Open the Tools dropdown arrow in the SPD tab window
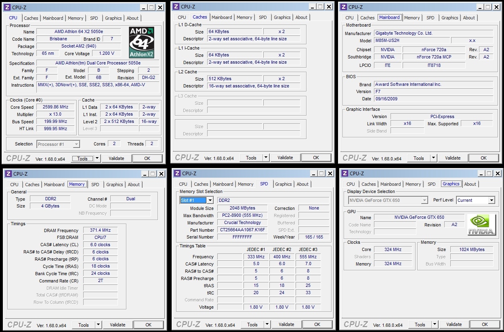Screen dimensions: 504x332 click(267, 324)
